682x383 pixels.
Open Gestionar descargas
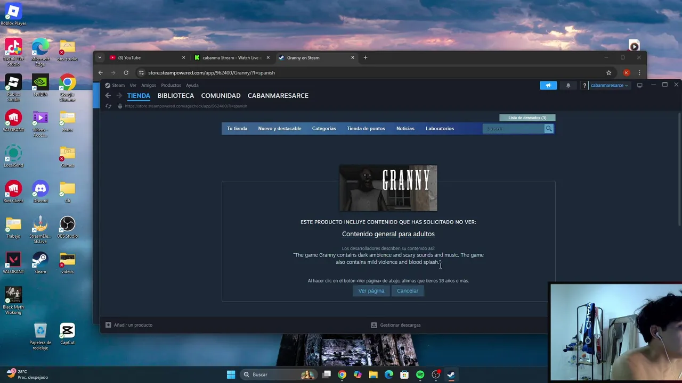[x=400, y=325]
